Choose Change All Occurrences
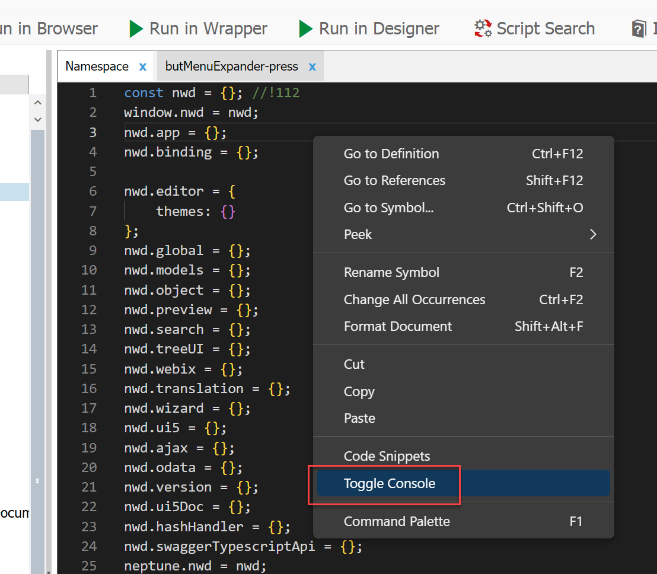This screenshot has height=574, width=657. coord(464,299)
